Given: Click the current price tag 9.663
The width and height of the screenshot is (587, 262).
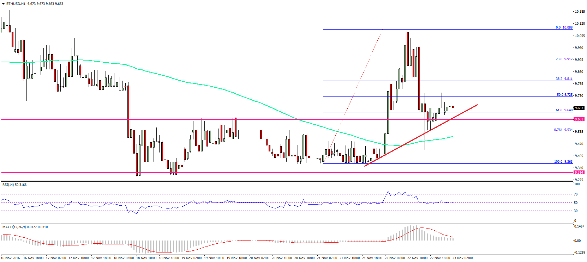Looking at the screenshot, I should point(579,108).
